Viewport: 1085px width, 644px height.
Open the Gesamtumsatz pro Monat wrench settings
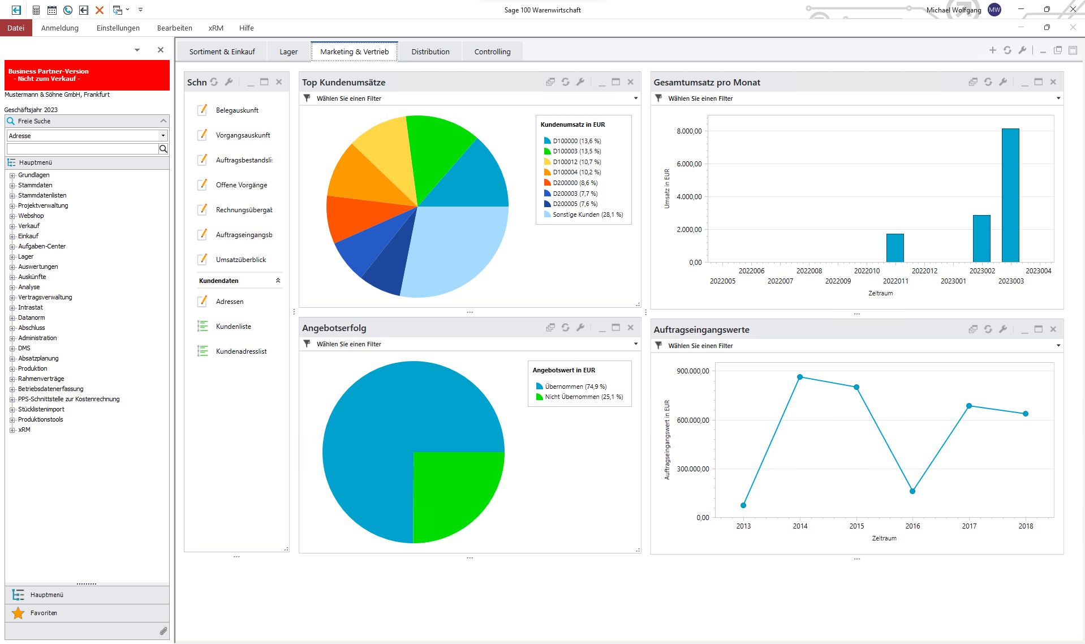click(x=1003, y=82)
